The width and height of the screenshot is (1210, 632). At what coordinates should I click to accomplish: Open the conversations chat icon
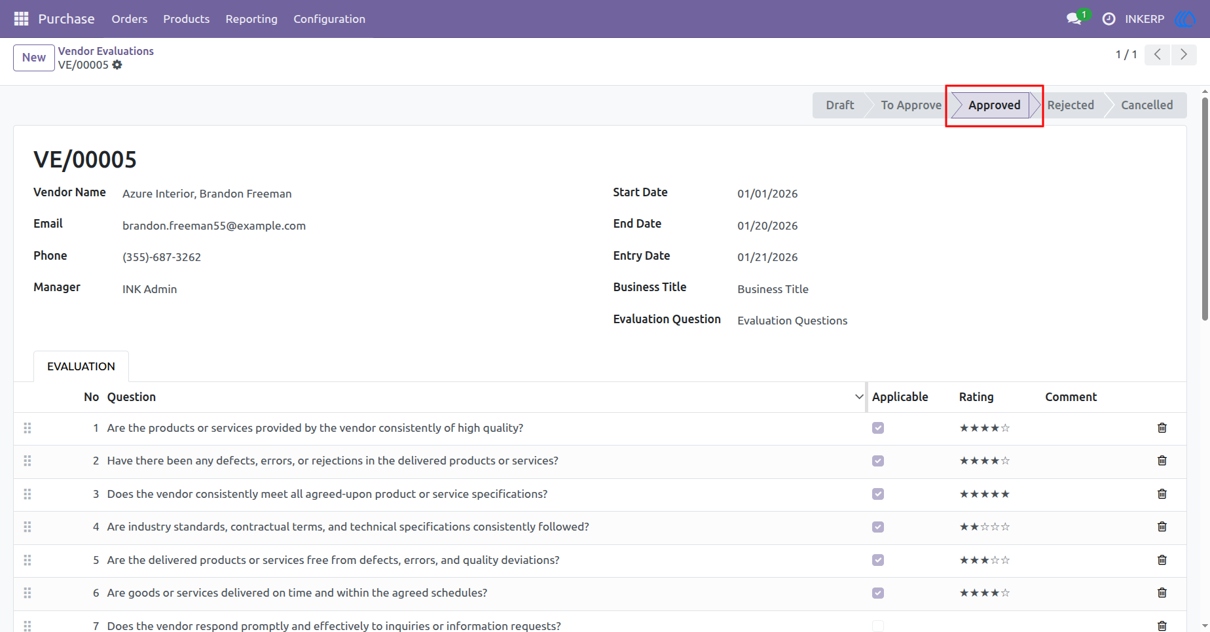(x=1074, y=19)
